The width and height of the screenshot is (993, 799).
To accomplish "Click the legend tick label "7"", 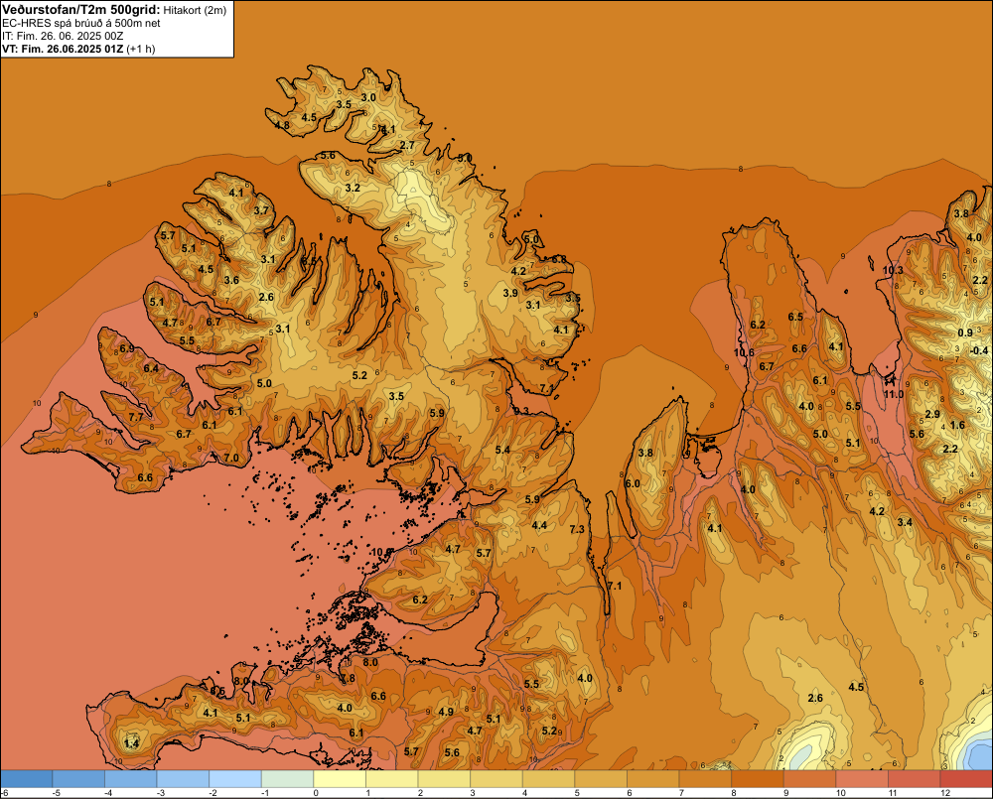I will (679, 793).
